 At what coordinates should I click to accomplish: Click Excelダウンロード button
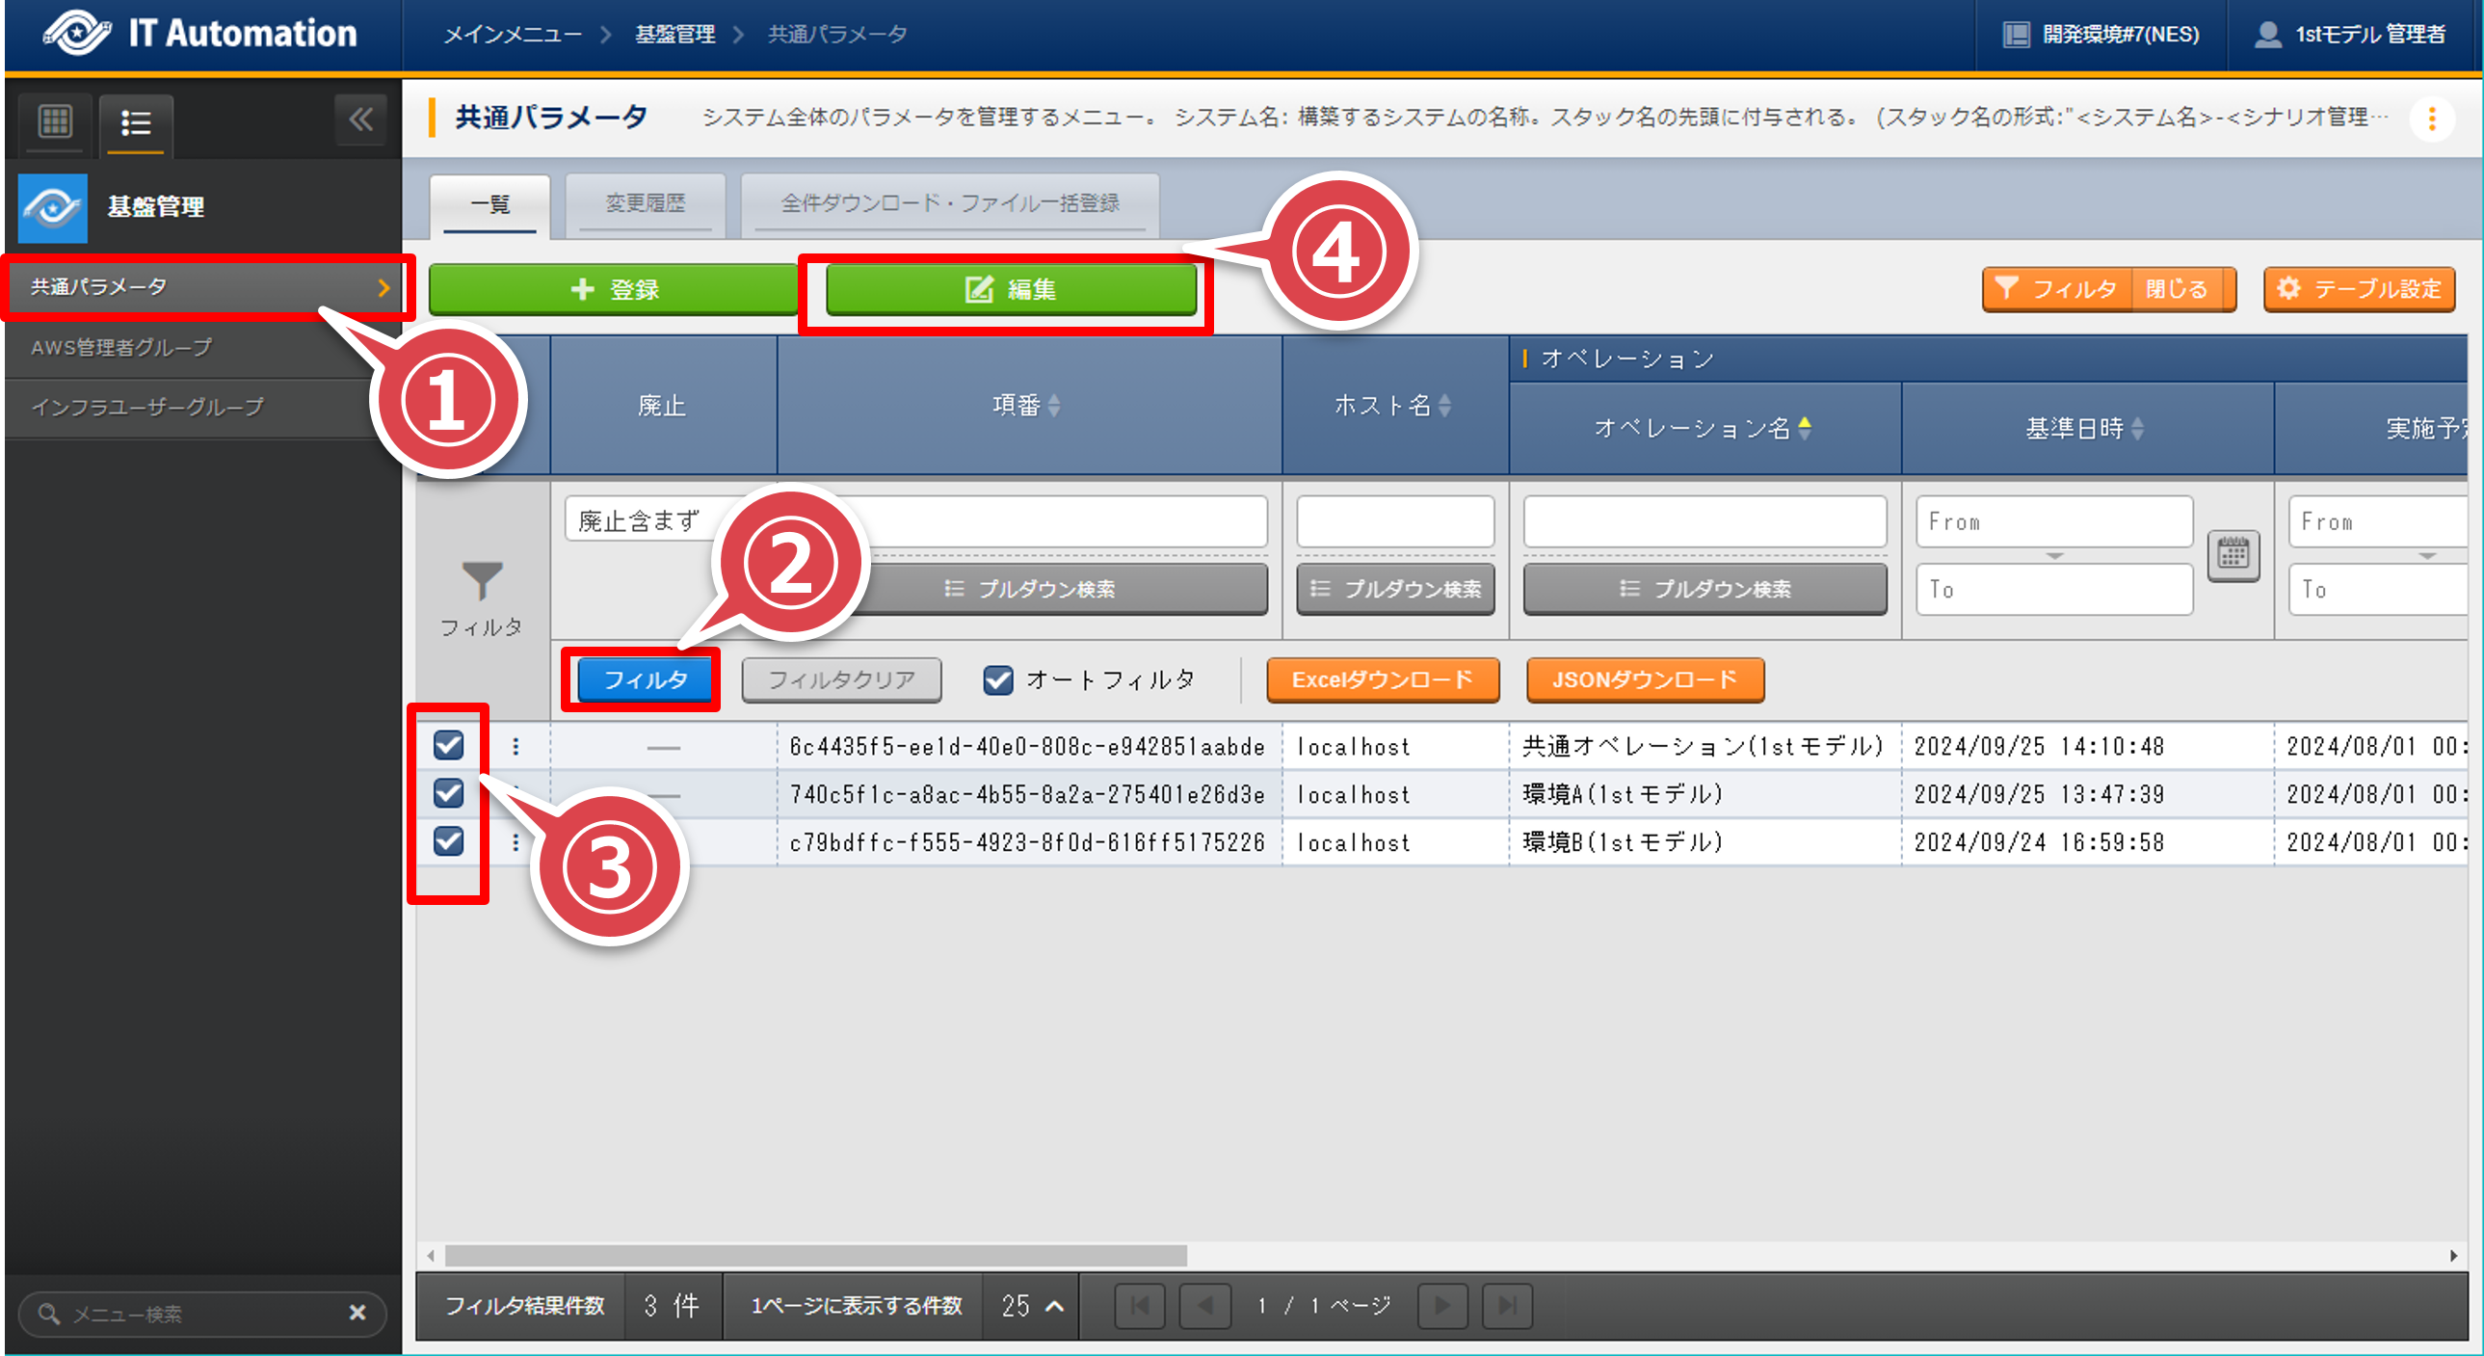click(x=1382, y=680)
